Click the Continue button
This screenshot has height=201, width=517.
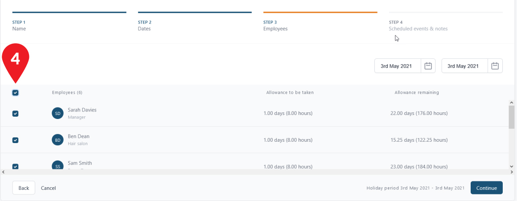pyautogui.click(x=486, y=188)
